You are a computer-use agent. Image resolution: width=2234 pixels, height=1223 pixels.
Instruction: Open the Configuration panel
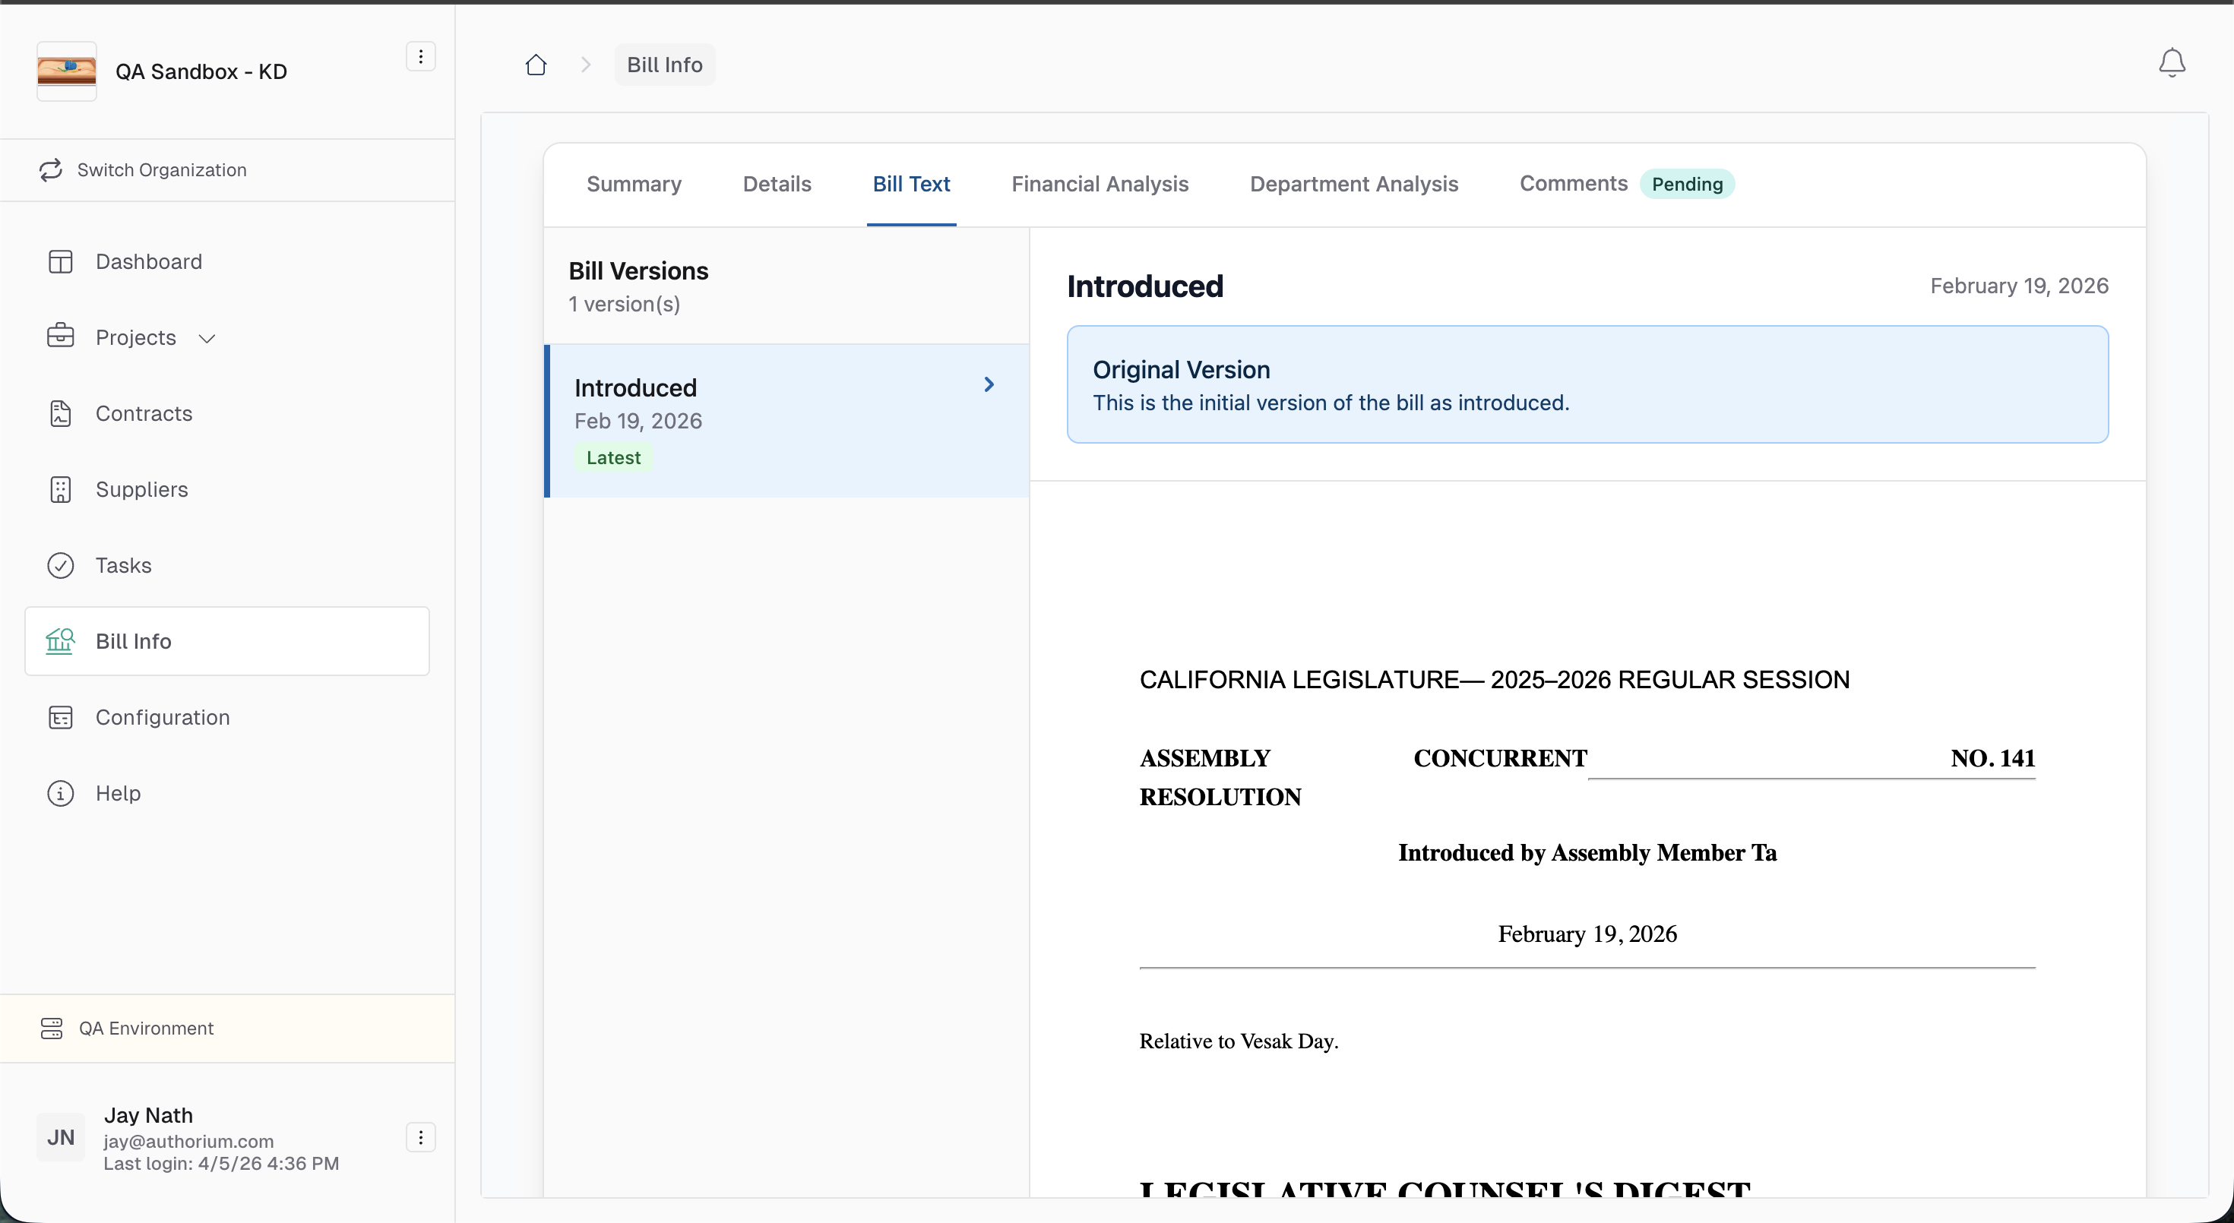point(161,717)
